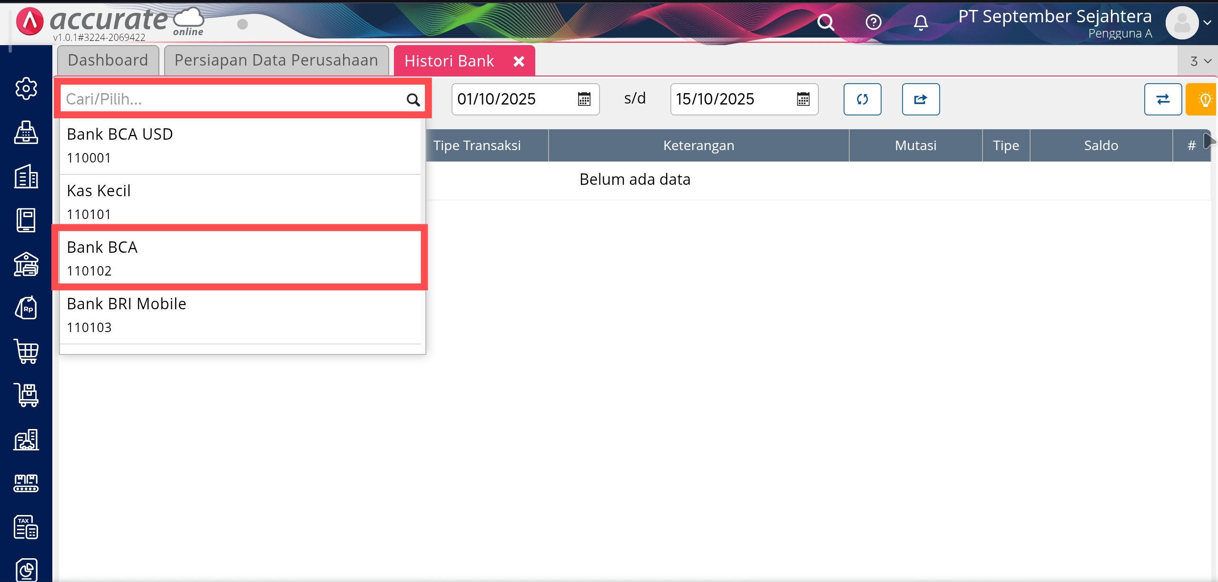Viewport: 1218px width, 582px height.
Task: Click the export share arrow button
Action: point(921,99)
